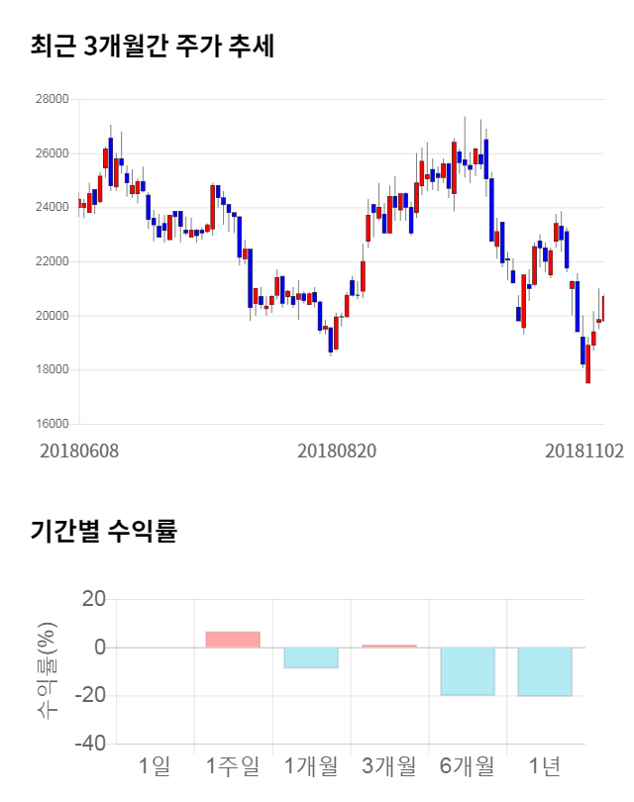
Task: Choose the 1주일 period label
Action: 233,765
